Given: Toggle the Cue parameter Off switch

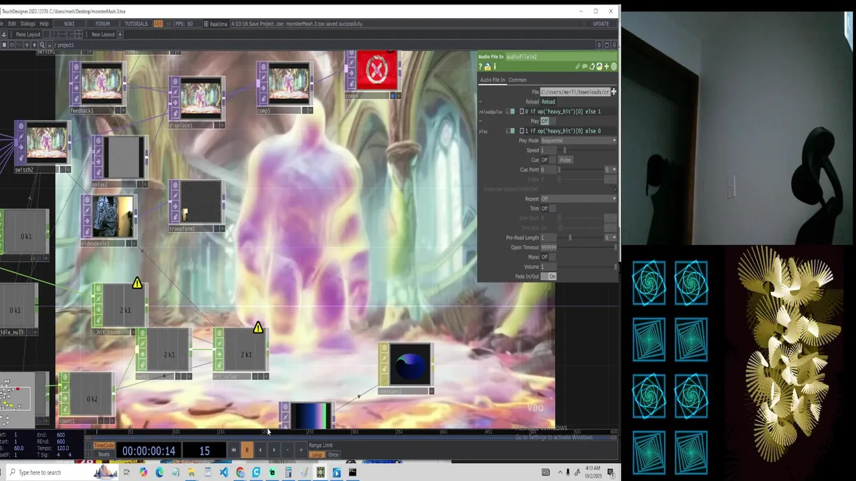Looking at the screenshot, I should pyautogui.click(x=548, y=160).
